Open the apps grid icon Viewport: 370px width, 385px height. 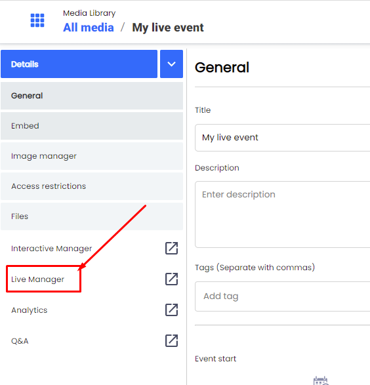(37, 20)
